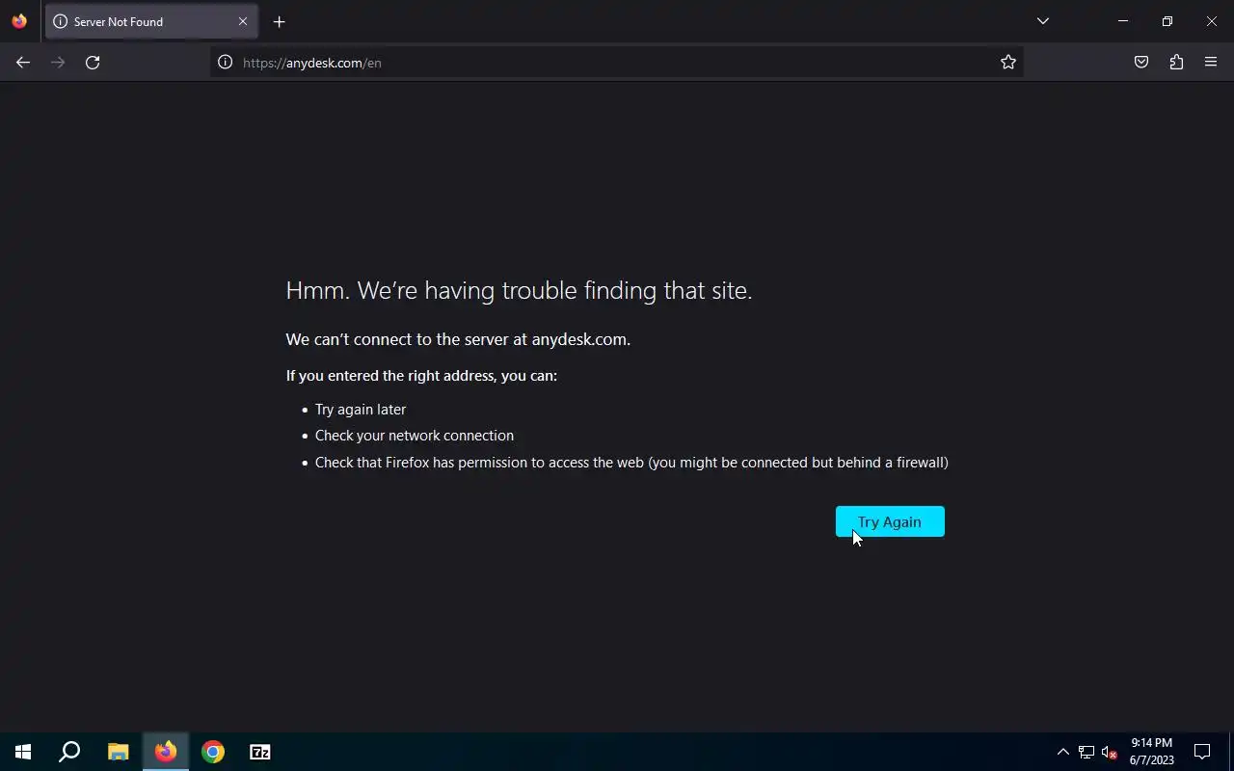
Task: Click the Try Again button
Action: (x=890, y=521)
